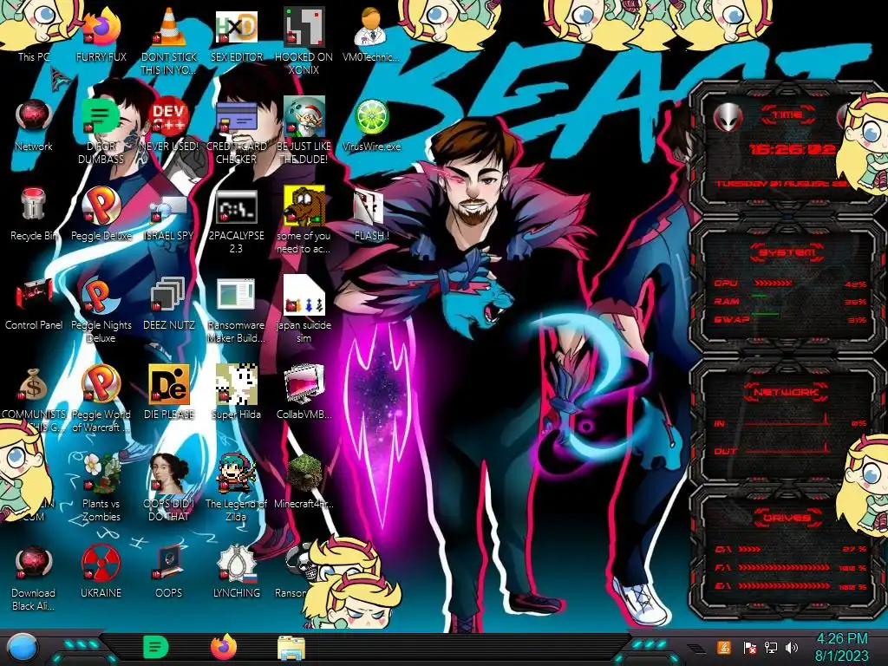Select the OOPS DID I DO THAT portrait icon
888x666 pixels.
click(169, 487)
